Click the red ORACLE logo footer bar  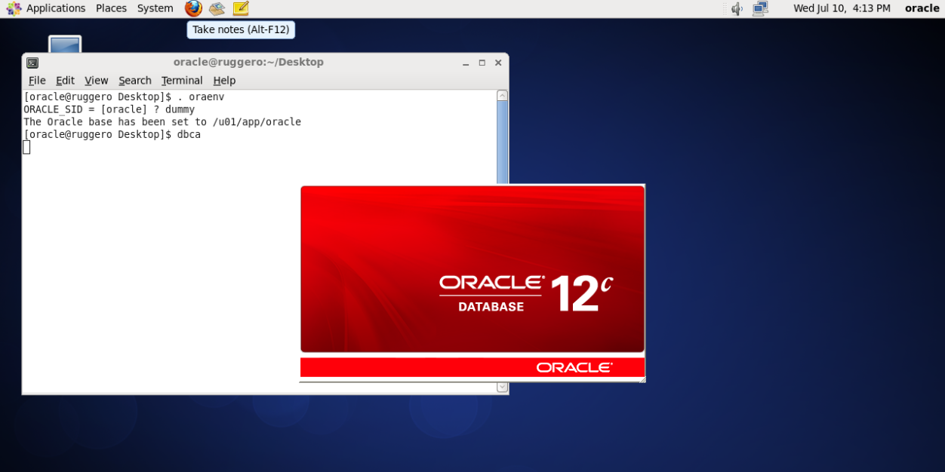[x=472, y=367]
